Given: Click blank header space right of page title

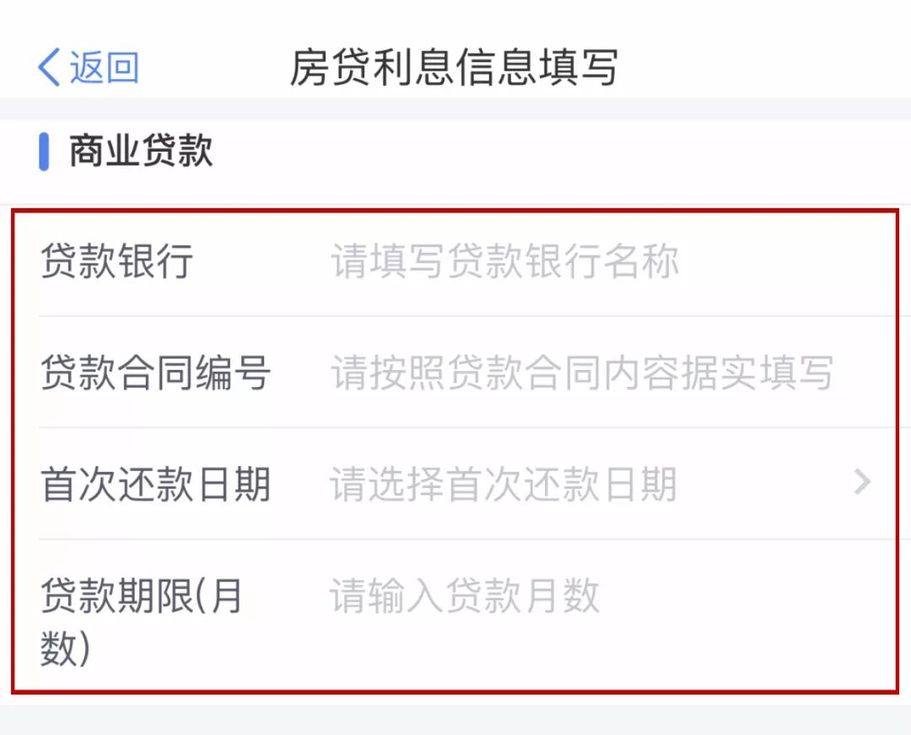Looking at the screenshot, I should pyautogui.click(x=759, y=67).
